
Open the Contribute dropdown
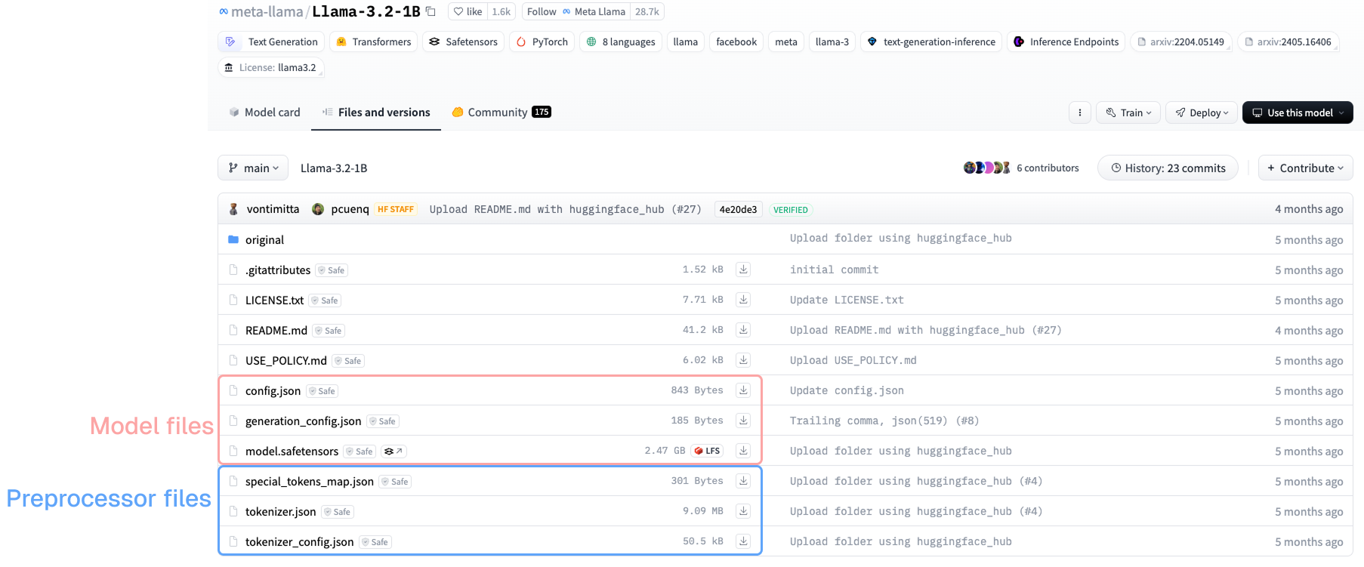coord(1305,168)
